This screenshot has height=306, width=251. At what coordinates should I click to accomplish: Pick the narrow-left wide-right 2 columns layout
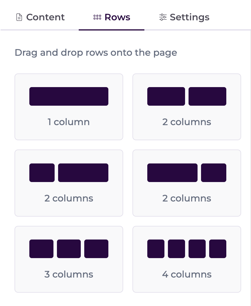69,183
